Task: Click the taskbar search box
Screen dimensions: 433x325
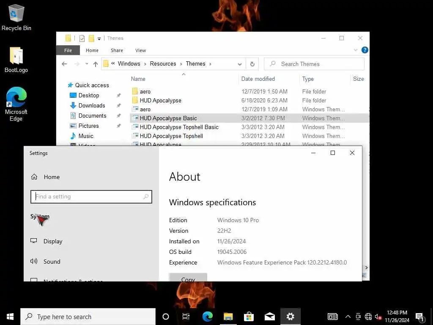Action: tap(88, 317)
